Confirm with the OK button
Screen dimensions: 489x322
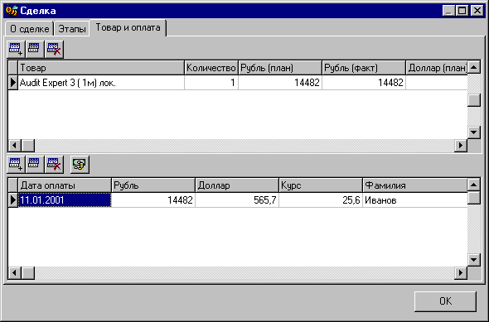point(445,301)
